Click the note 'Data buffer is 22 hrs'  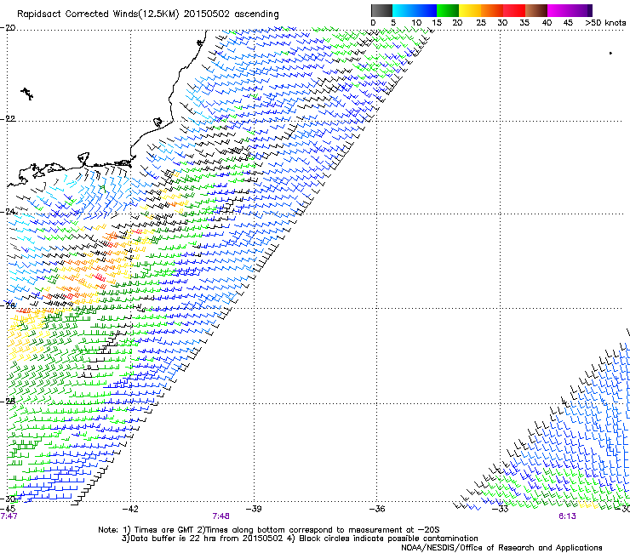click(x=173, y=539)
